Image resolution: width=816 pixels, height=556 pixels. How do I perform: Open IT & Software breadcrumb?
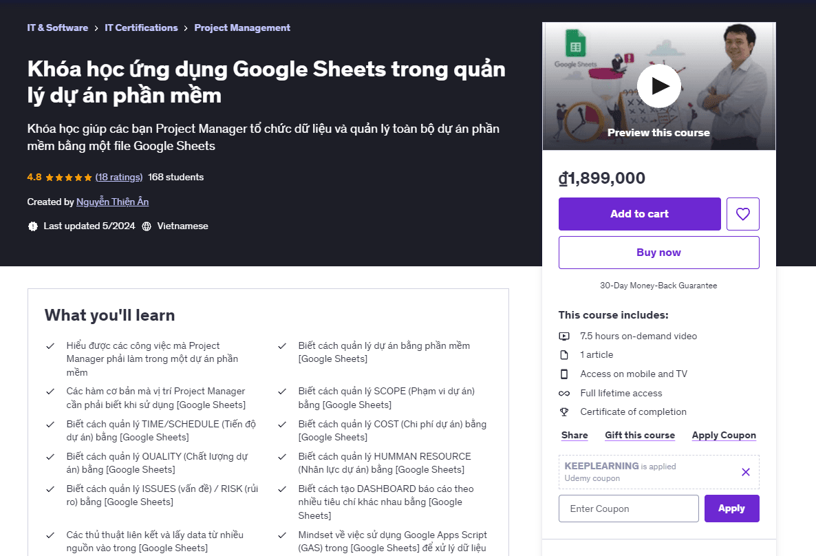[58, 28]
